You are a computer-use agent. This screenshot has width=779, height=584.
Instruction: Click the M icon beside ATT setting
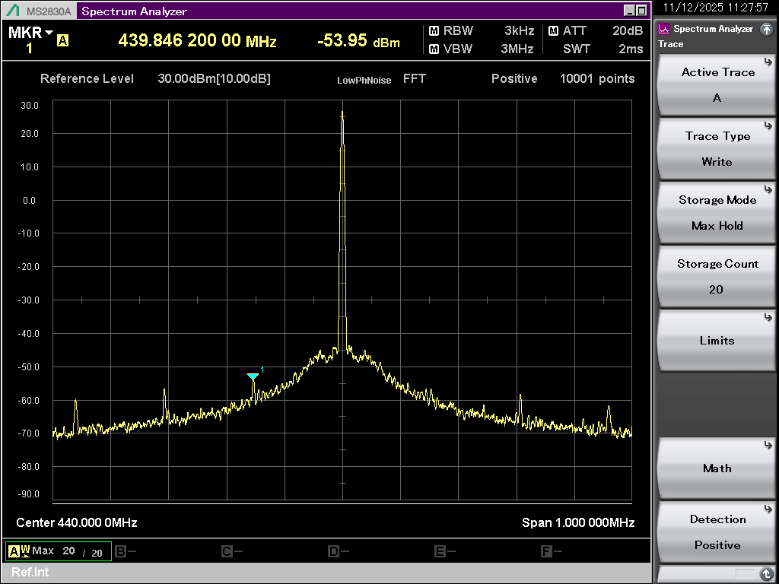[x=552, y=31]
